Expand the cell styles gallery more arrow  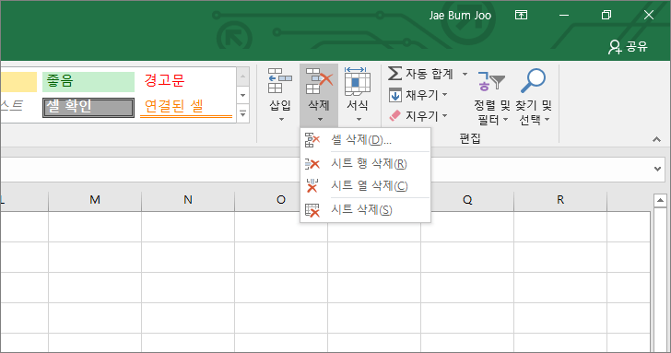[x=242, y=114]
